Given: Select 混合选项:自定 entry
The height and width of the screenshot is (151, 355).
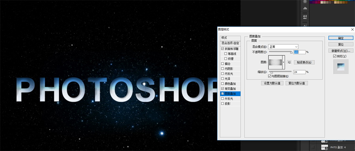Looking at the screenshot, I should (x=230, y=43).
